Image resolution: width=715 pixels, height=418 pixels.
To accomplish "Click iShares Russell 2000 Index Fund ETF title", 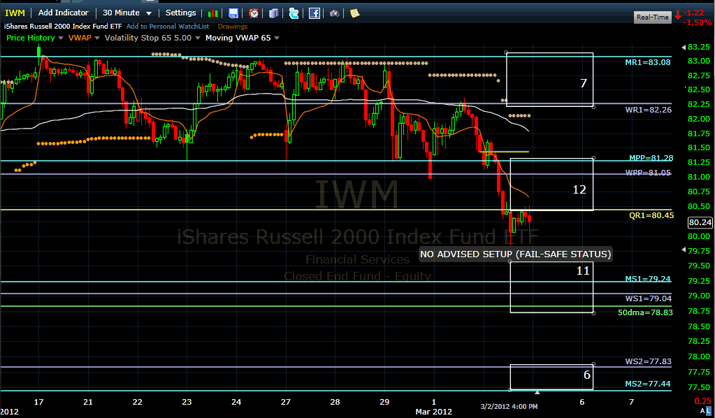I will point(63,27).
